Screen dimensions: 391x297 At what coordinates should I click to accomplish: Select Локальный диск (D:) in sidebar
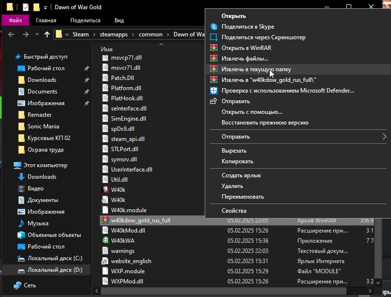47,270
